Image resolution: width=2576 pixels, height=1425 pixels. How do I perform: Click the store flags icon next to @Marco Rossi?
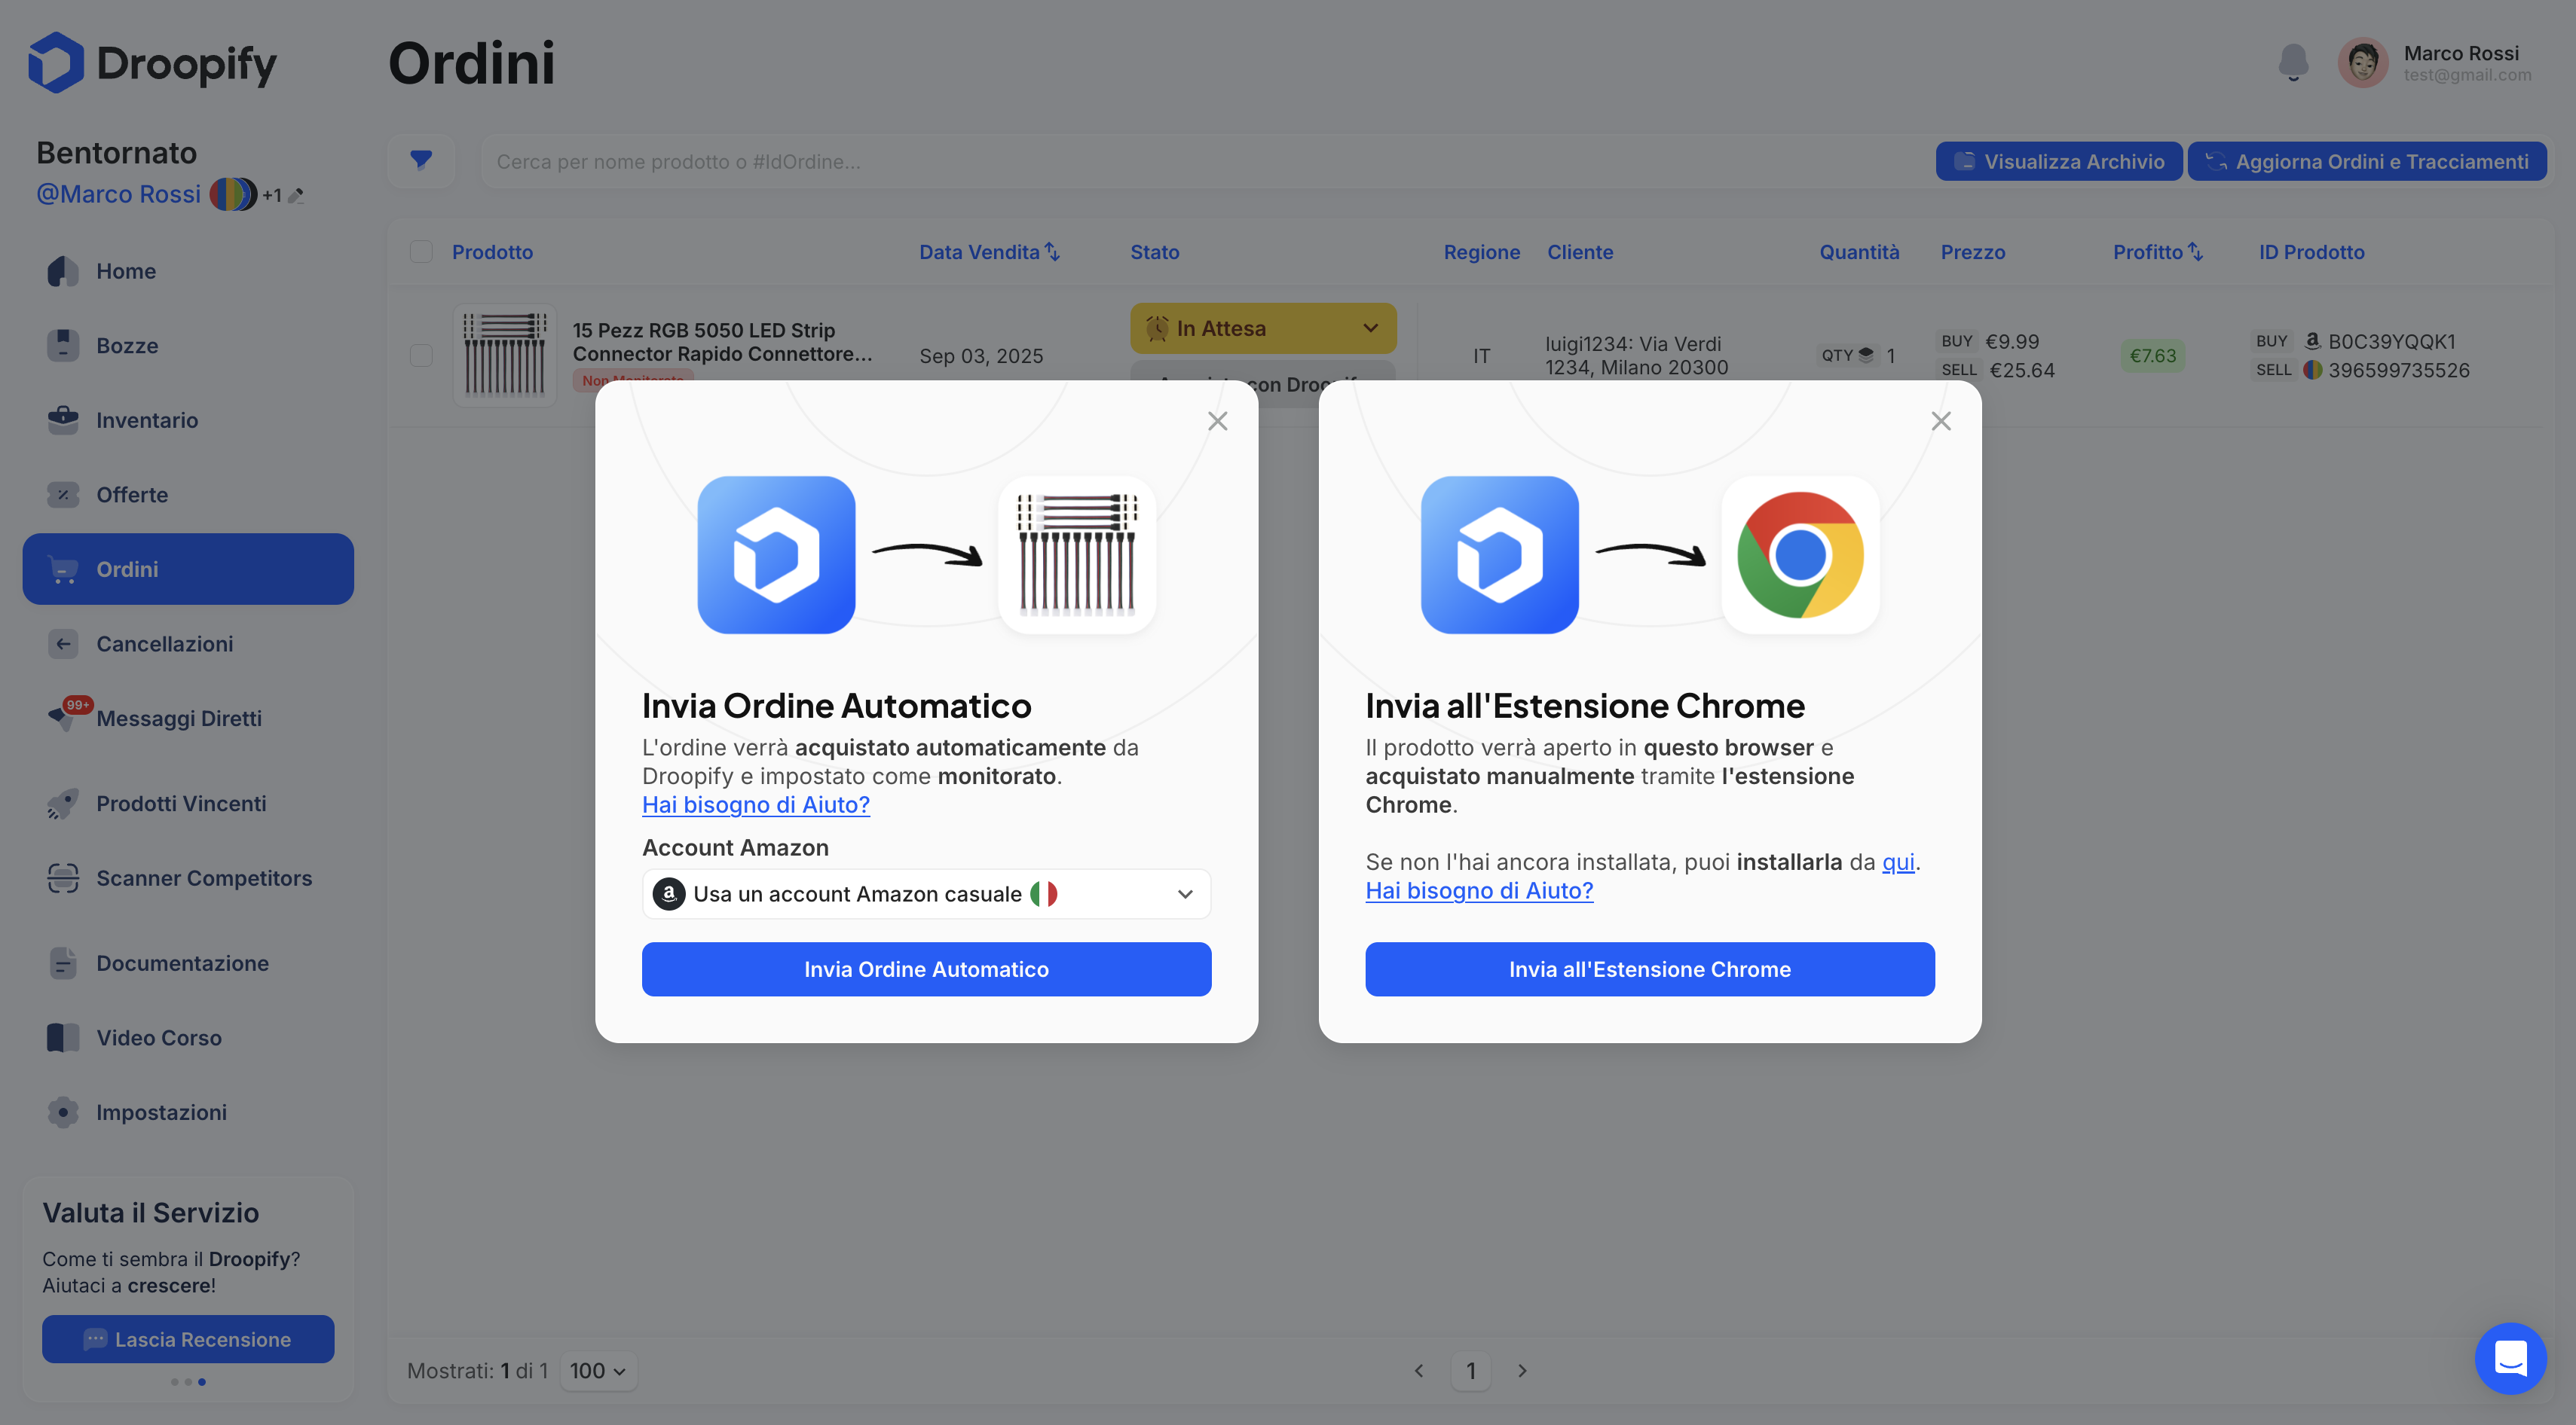[x=233, y=194]
